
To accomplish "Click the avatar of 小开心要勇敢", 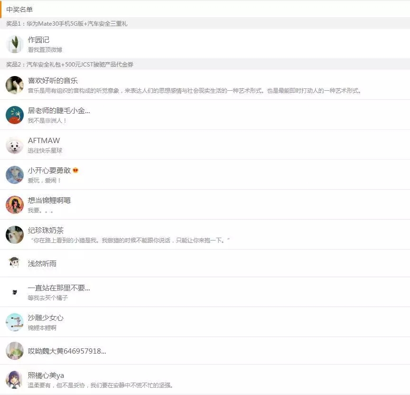I will 15,175.
